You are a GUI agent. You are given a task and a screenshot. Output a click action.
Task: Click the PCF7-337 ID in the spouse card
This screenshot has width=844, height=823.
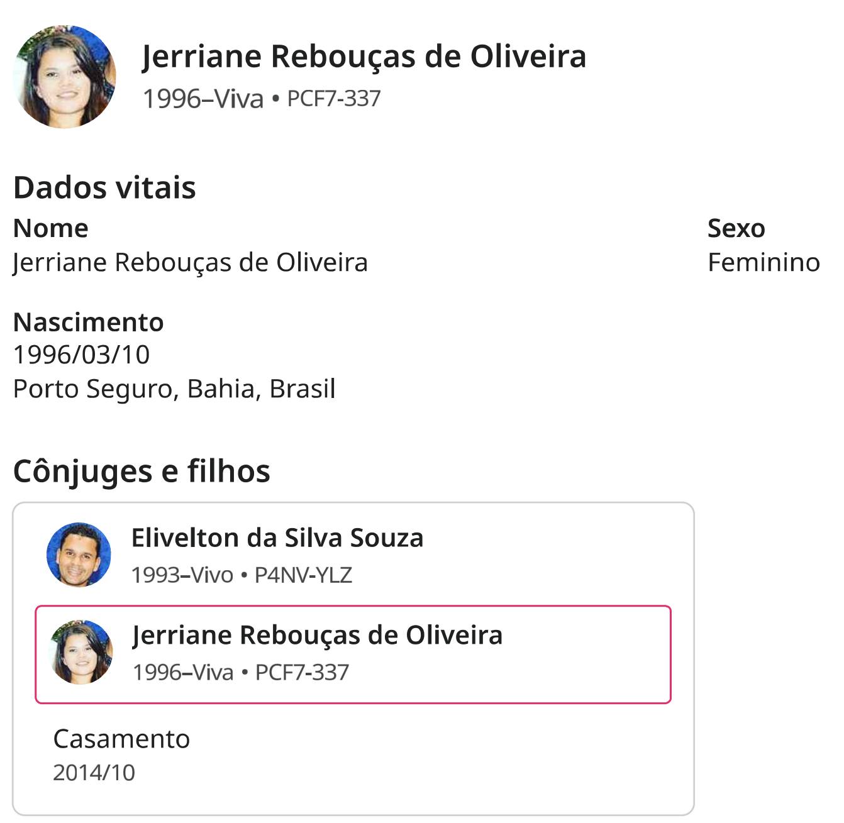pos(302,672)
